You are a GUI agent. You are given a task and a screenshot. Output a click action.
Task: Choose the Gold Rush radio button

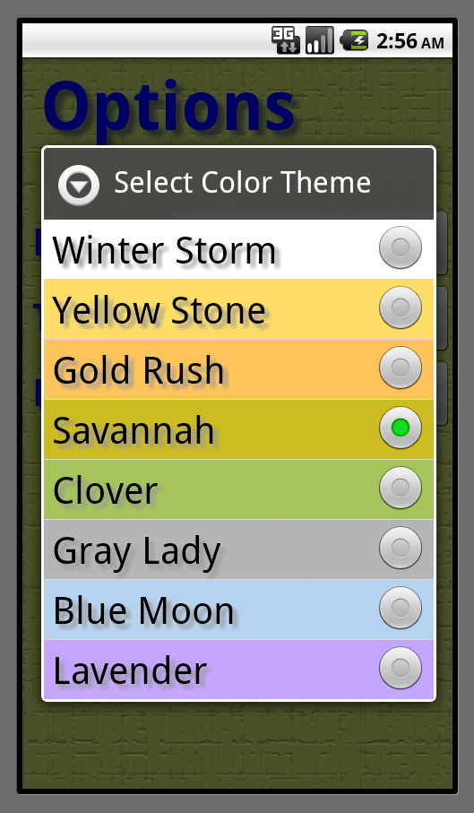tap(401, 368)
